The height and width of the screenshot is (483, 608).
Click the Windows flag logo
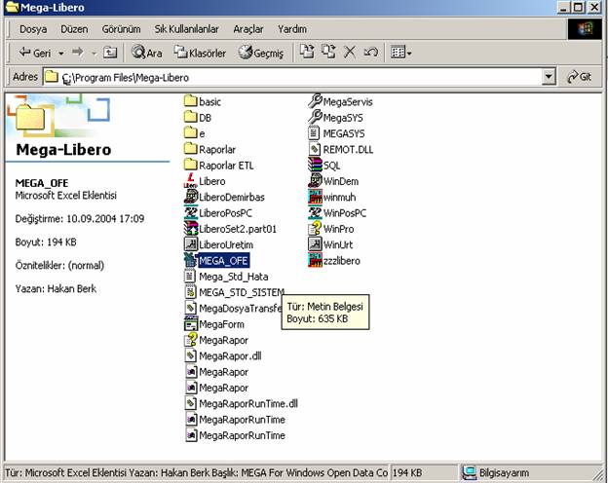coord(585,29)
